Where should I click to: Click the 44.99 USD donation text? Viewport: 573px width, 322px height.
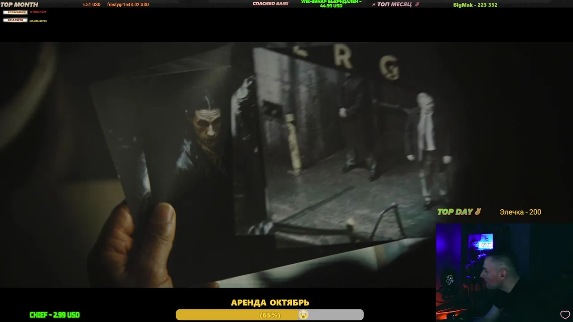[331, 6]
